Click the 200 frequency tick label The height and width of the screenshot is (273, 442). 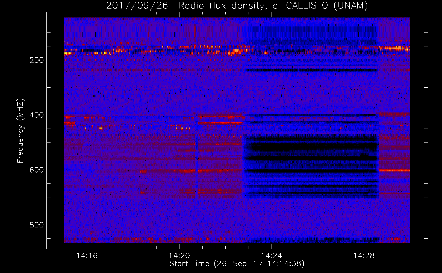(37, 60)
